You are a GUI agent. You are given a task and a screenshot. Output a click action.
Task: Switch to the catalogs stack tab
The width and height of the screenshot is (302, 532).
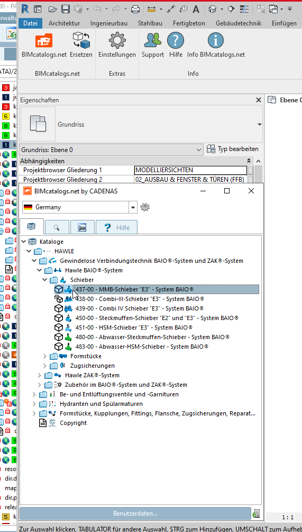[x=32, y=227]
